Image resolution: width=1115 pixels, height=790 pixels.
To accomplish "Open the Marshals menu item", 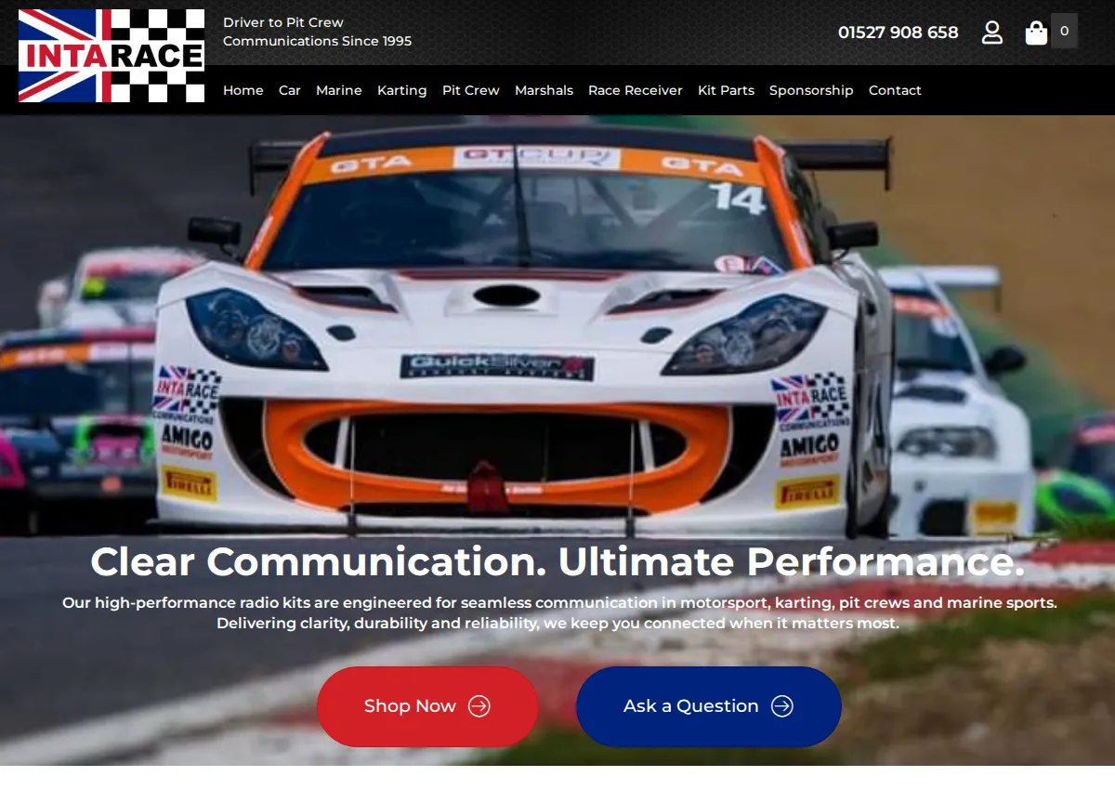I will pos(544,90).
